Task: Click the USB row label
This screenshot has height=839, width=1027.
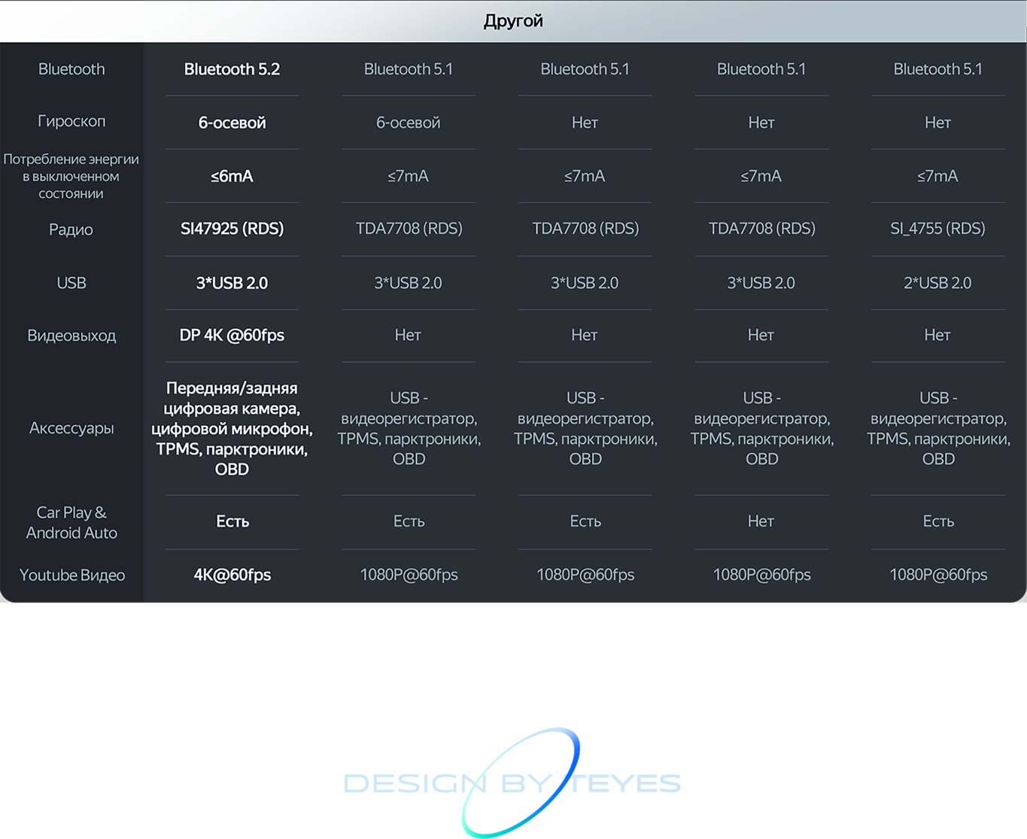Action: 71,283
